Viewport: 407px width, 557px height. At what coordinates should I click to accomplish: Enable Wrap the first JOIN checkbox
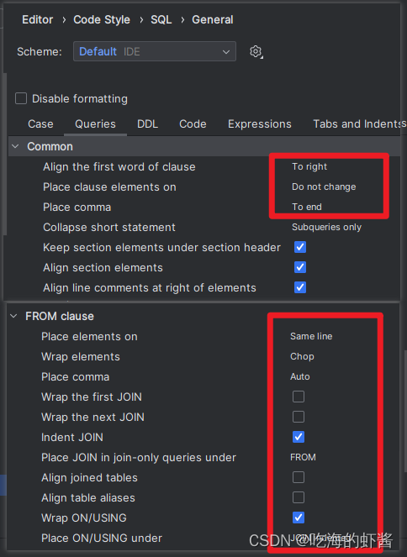coord(299,397)
